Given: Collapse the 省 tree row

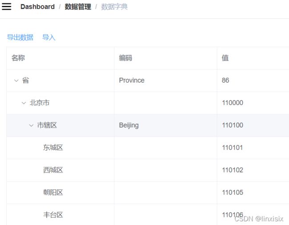Looking at the screenshot, I should [16, 80].
